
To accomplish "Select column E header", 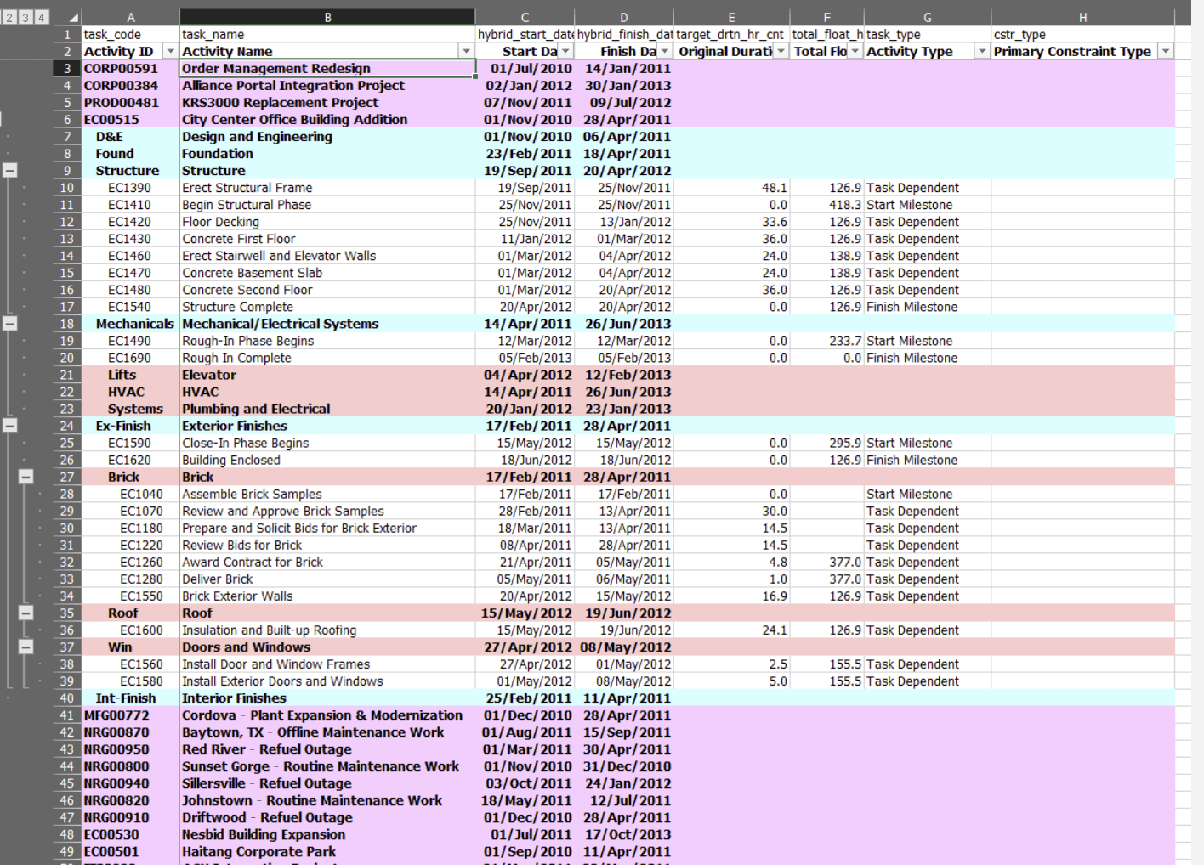I will click(x=731, y=17).
